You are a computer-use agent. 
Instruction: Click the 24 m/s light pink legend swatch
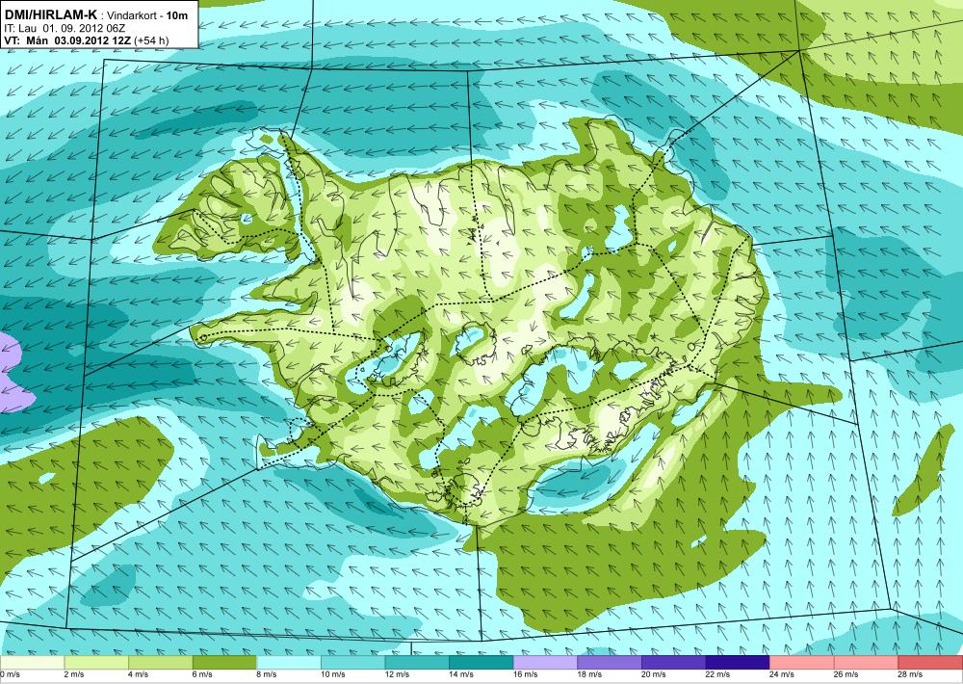click(x=801, y=663)
